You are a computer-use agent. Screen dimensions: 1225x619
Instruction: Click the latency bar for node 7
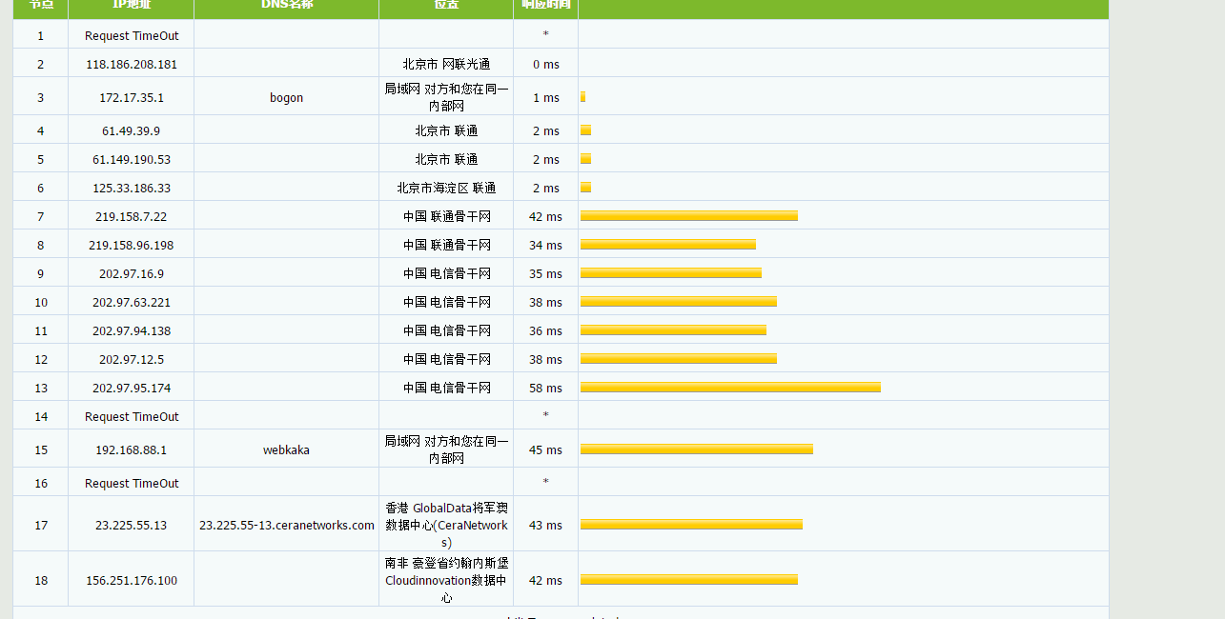click(x=689, y=216)
